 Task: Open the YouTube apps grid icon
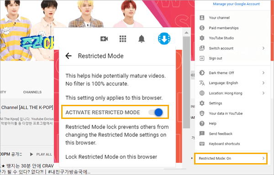[123, 39]
